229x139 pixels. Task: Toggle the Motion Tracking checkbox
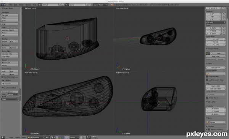pos(209,130)
